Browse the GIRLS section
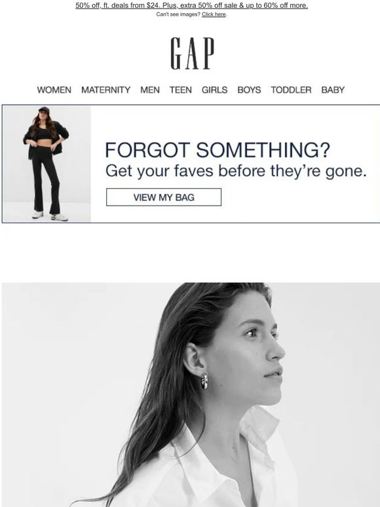The image size is (380, 507). [214, 90]
